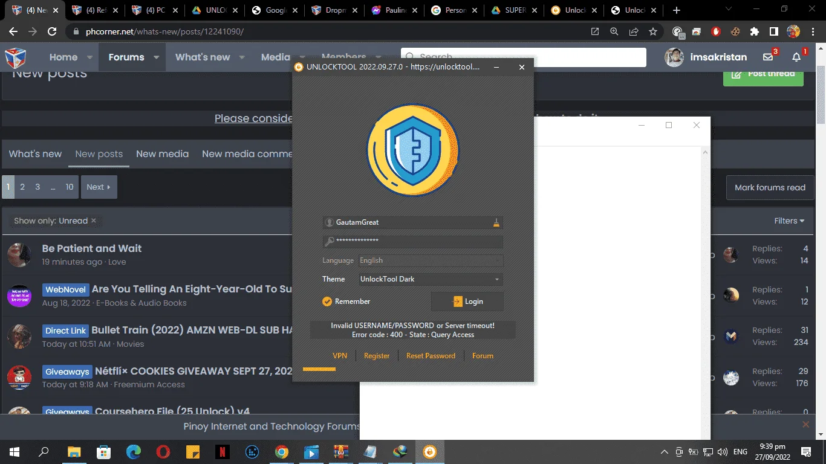Viewport: 826px width, 464px height.
Task: Reload the page in Chrome
Action: tap(52, 31)
